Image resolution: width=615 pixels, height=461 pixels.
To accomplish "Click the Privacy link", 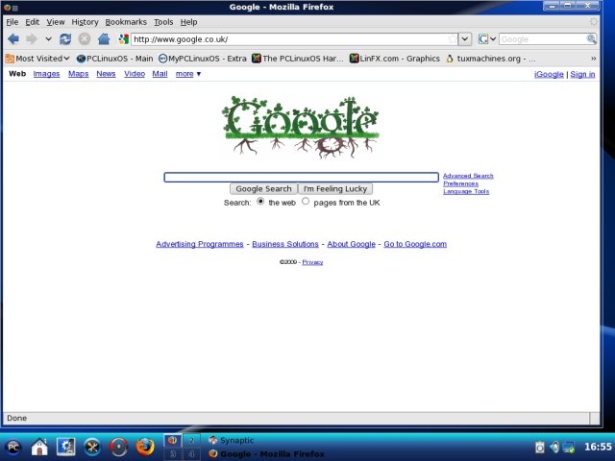I will pyautogui.click(x=312, y=262).
